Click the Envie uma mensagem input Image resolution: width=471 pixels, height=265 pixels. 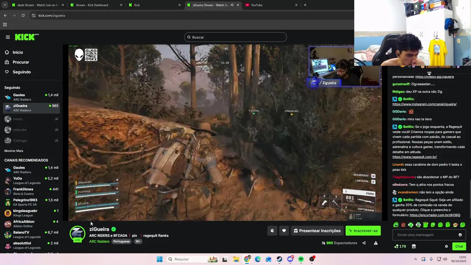click(429, 235)
